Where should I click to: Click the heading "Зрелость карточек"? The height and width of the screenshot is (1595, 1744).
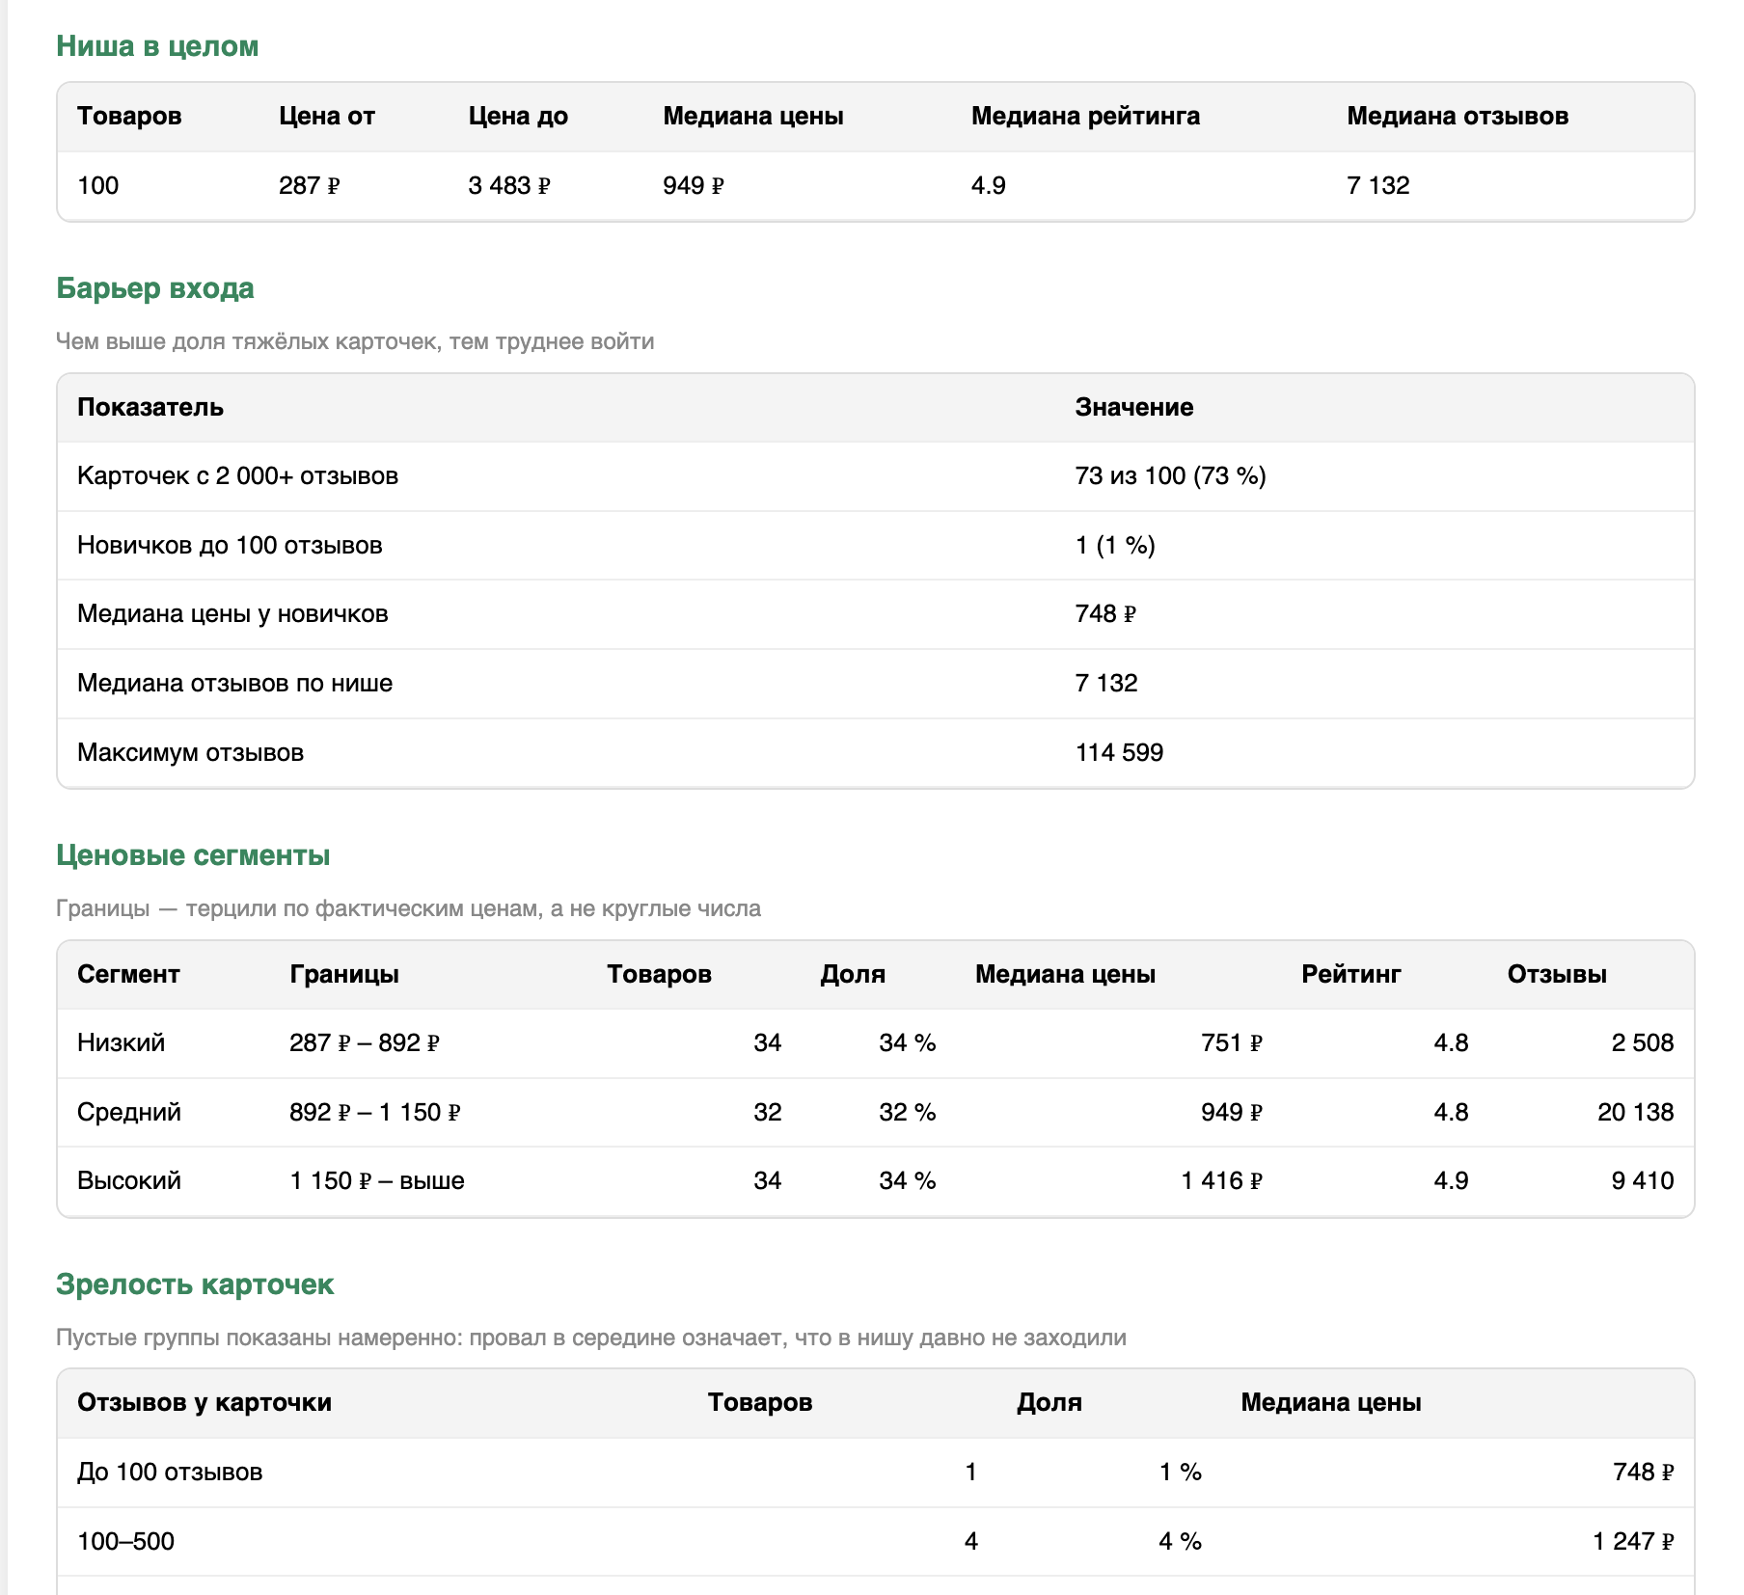coord(195,1284)
